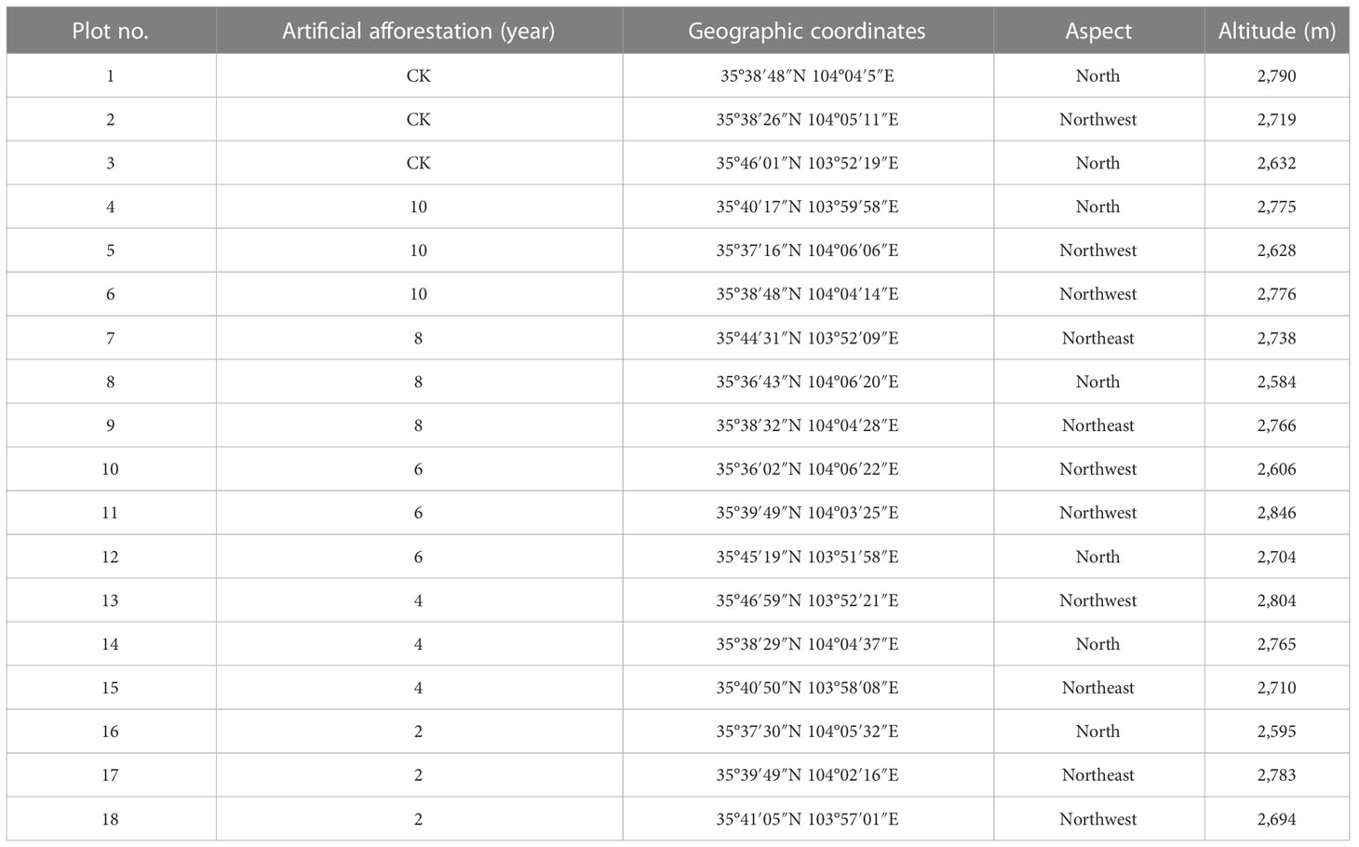Click altitude value 2,783
This screenshot has width=1359, height=847.
tap(1277, 775)
